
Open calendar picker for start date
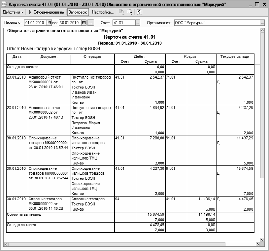(x=49, y=23)
